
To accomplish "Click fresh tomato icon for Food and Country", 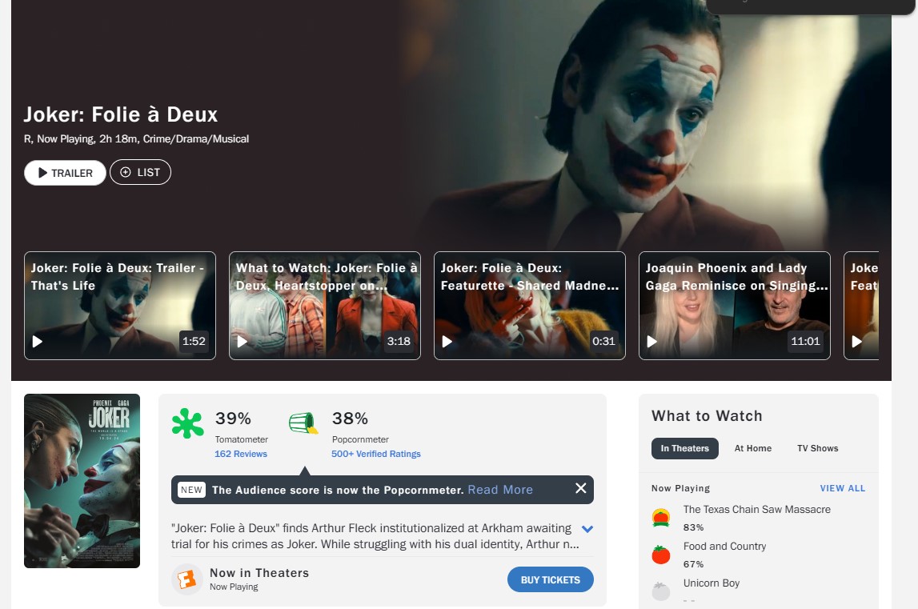I will click(x=661, y=555).
